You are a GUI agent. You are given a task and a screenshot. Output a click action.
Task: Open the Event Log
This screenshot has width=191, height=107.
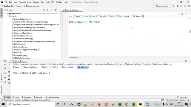[182, 97]
